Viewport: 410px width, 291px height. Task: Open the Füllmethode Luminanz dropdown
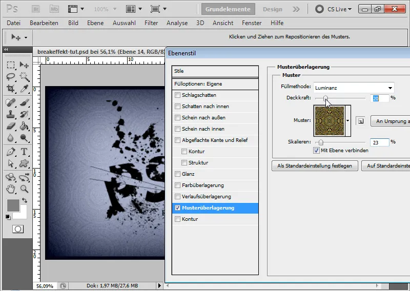click(354, 88)
